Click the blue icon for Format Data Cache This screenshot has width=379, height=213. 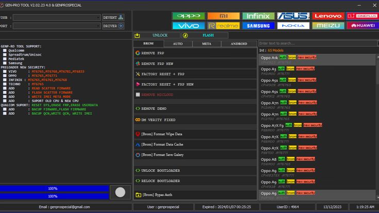click(138, 145)
